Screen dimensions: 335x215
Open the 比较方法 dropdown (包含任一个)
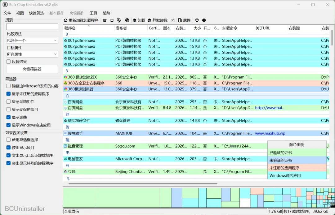pos(32,41)
